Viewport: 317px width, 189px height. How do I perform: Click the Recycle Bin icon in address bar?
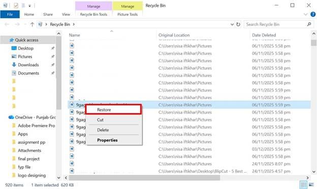pos(40,24)
